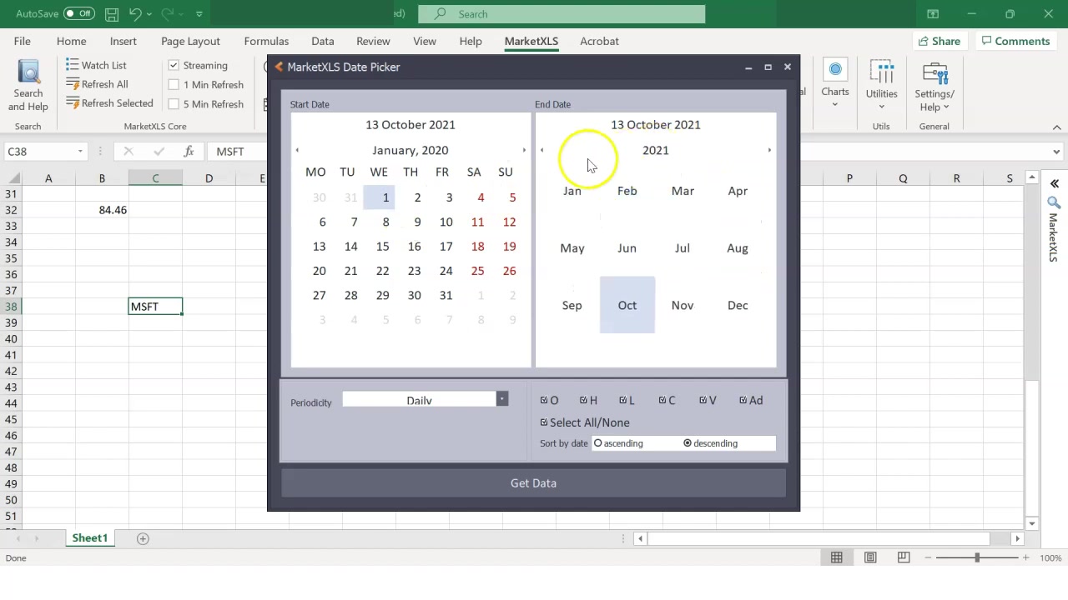Click the zoom slider handle
This screenshot has width=1068, height=600.
976,557
